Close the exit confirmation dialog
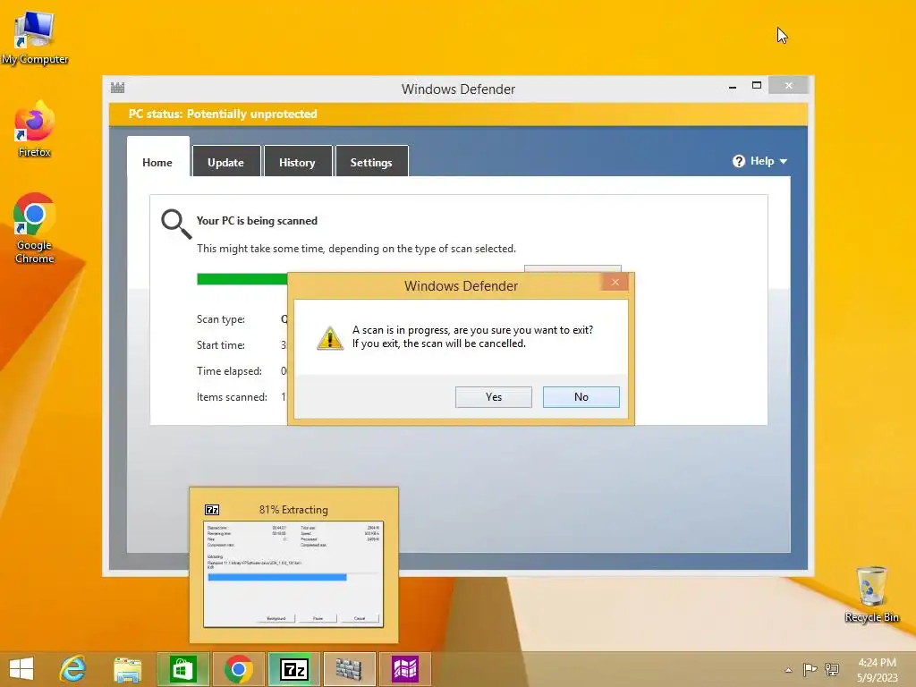This screenshot has width=916, height=687. (615, 283)
